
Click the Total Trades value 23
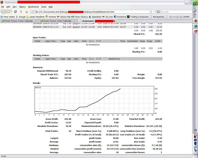(x=70, y=131)
